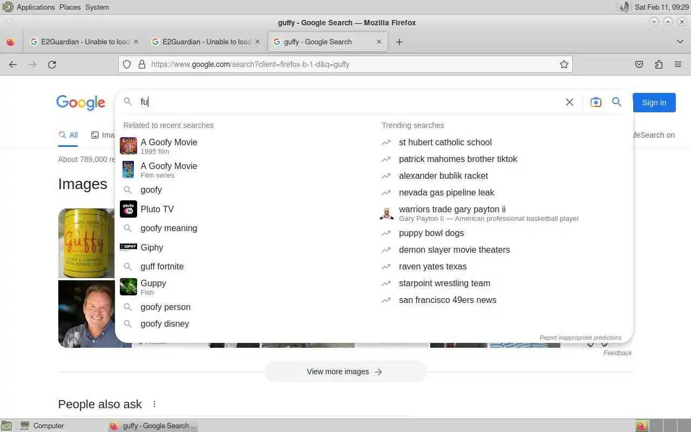Image resolution: width=691 pixels, height=432 pixels.
Task: Click in the Google search input field
Action: coord(350,102)
